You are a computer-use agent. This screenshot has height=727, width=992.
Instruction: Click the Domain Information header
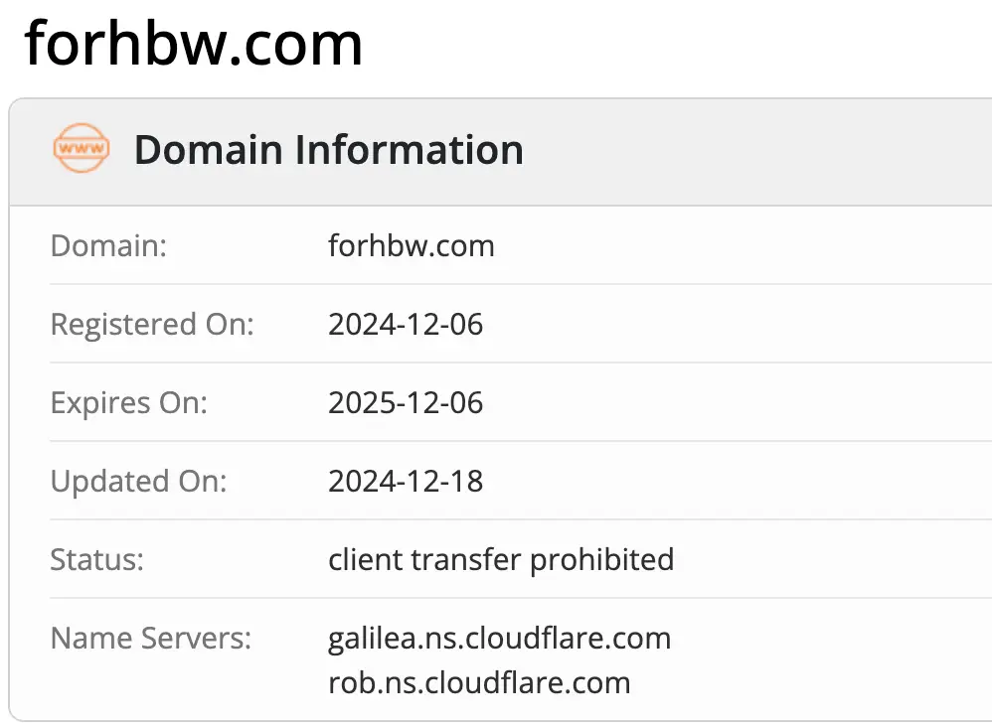coord(328,150)
